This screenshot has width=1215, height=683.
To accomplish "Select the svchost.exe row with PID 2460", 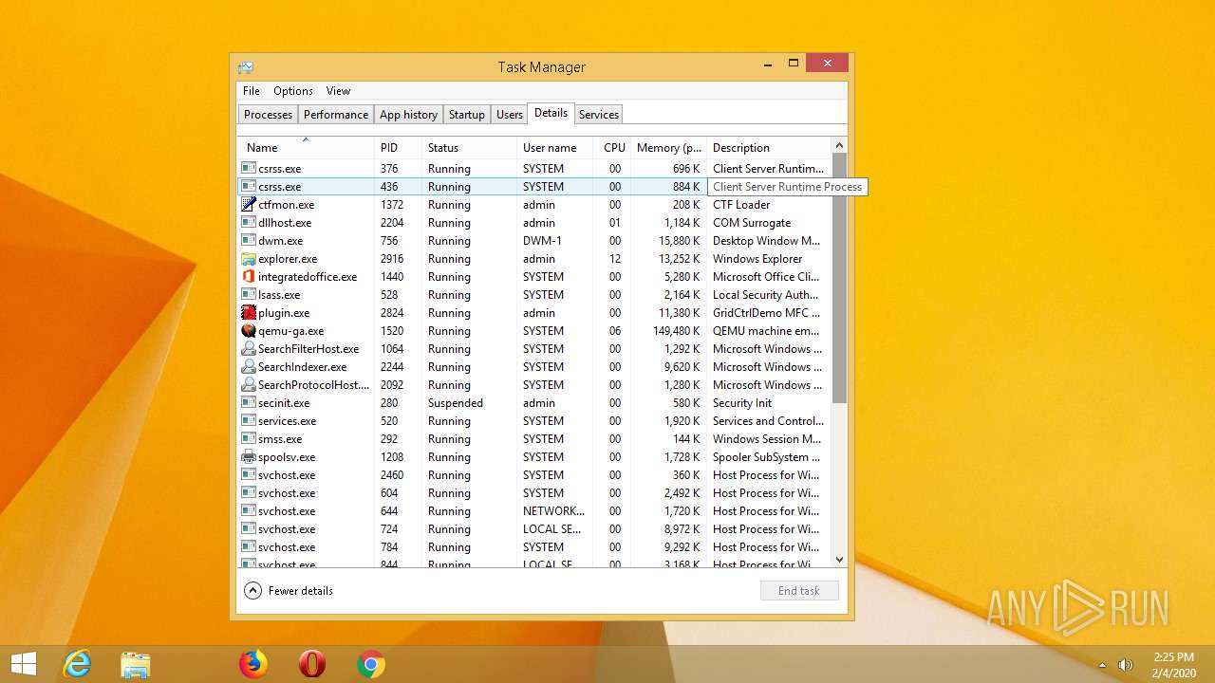I will tap(534, 474).
